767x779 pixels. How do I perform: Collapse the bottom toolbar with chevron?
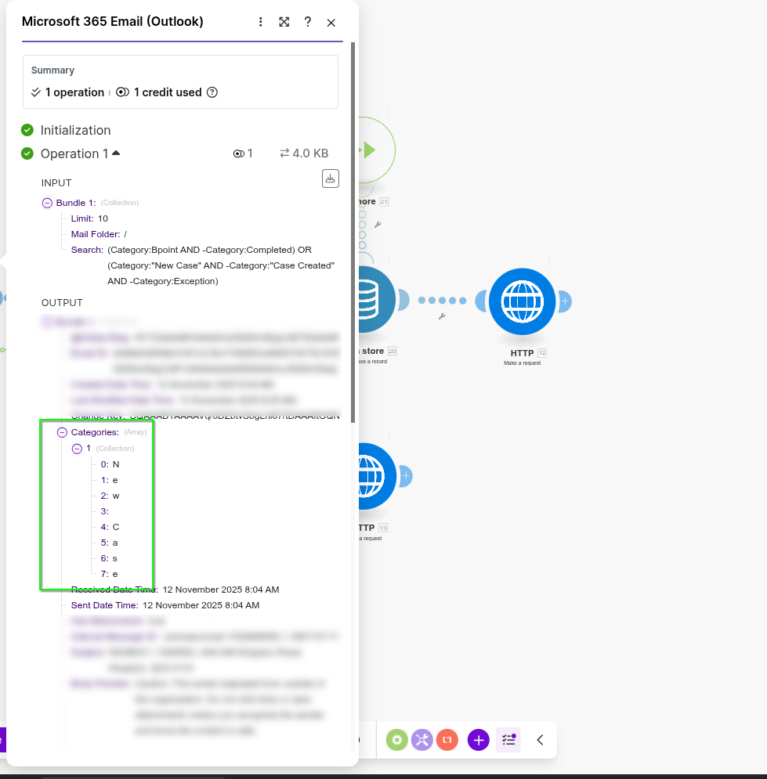[x=541, y=741]
